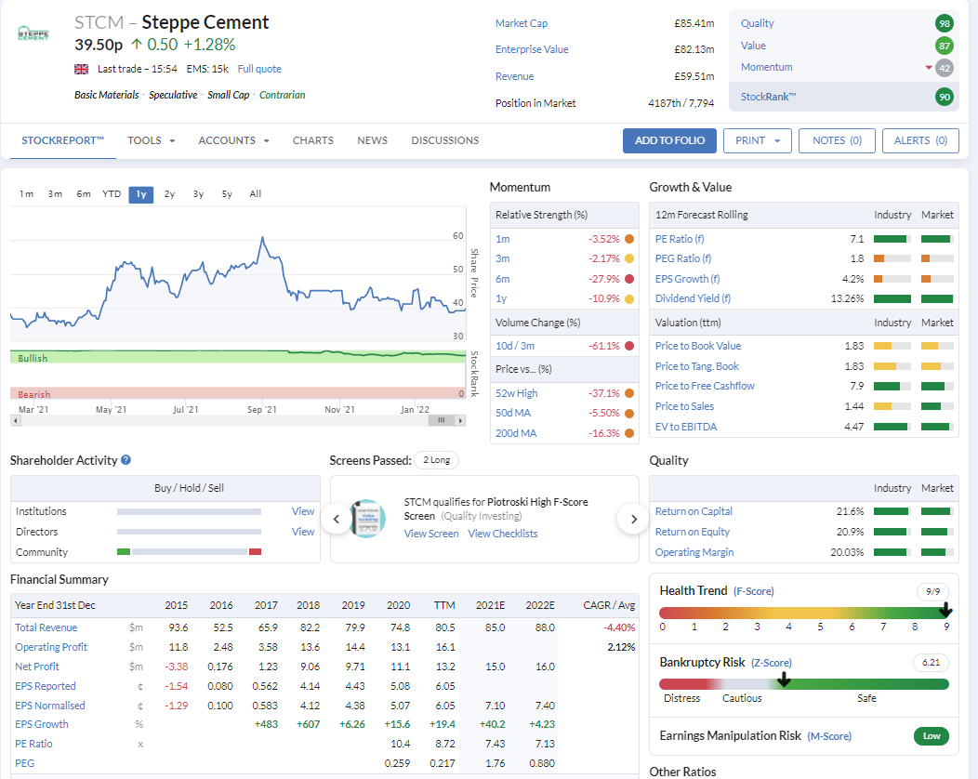Select the 3y chart range
978x779 pixels.
coord(198,194)
